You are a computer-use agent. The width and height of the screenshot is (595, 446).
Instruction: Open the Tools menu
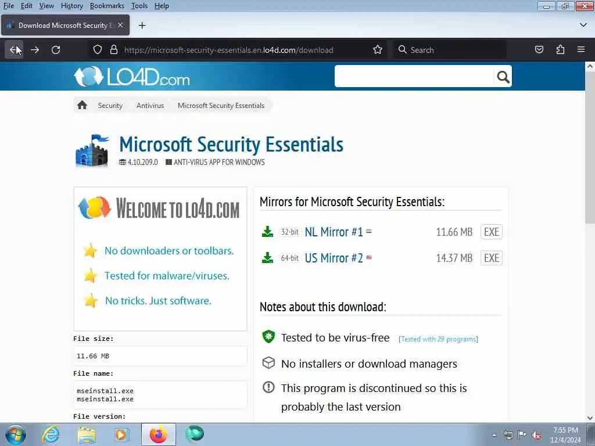[x=139, y=6]
